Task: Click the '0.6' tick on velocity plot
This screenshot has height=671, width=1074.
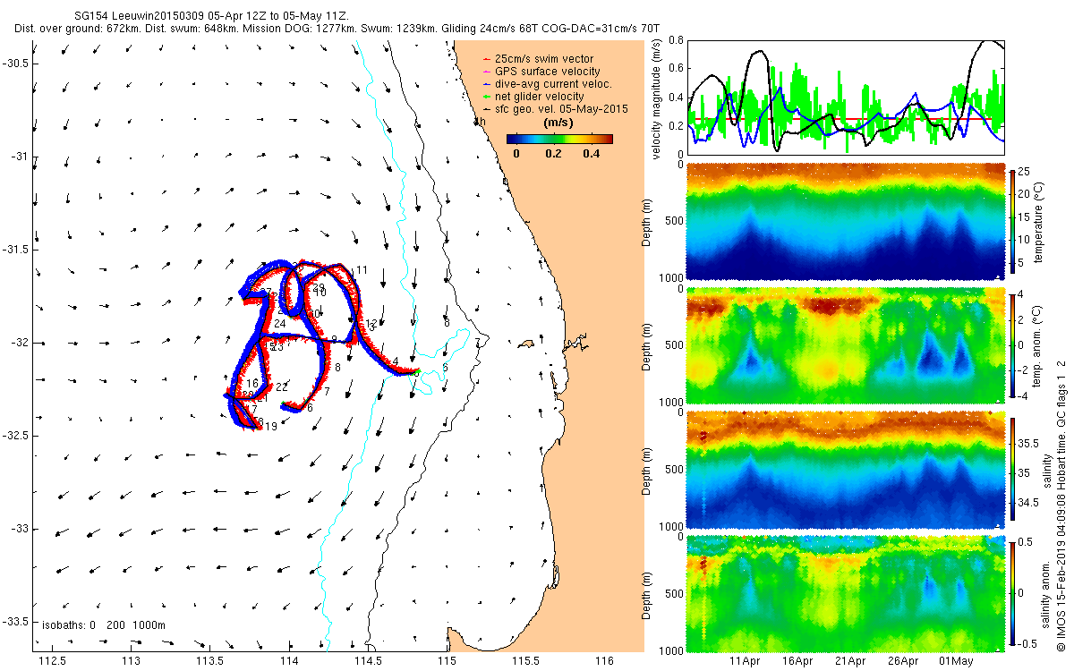Action: 676,68
